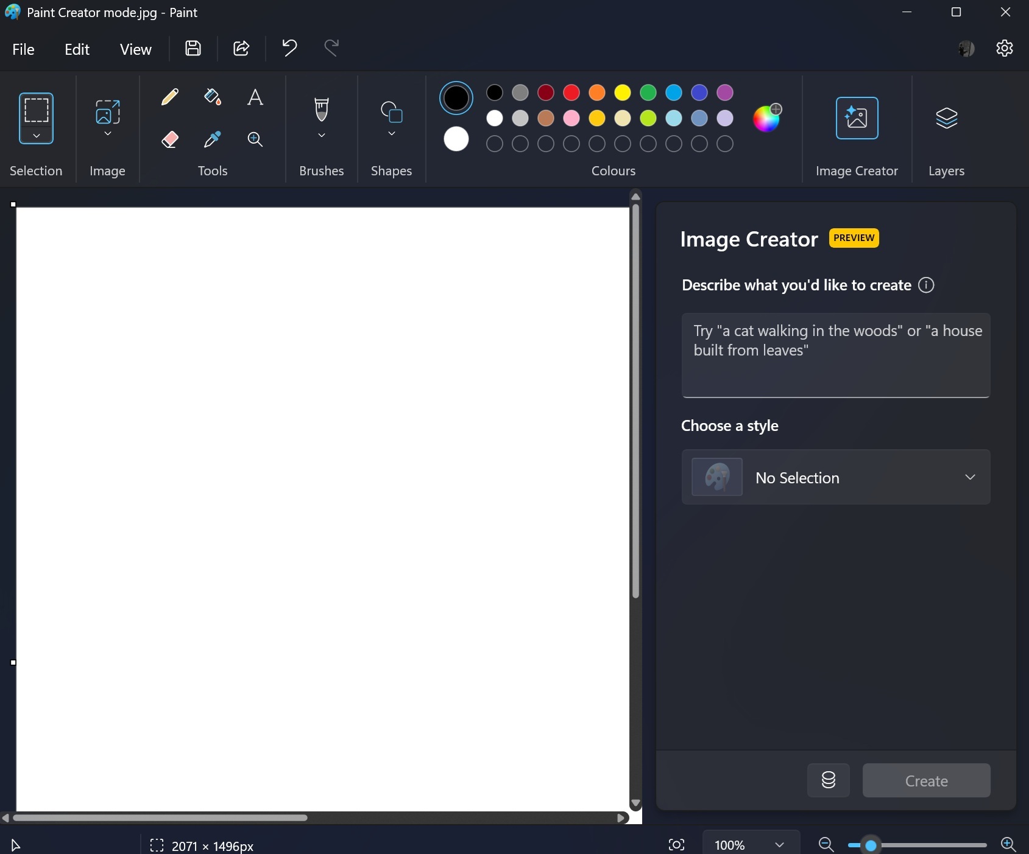Image resolution: width=1029 pixels, height=854 pixels.
Task: Open Paint settings
Action: (x=1005, y=49)
